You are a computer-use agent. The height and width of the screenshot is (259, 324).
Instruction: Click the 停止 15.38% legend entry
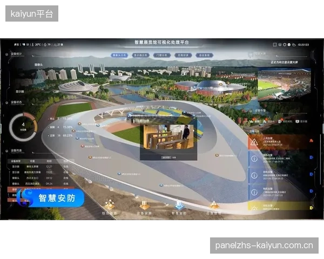pos(60,119)
